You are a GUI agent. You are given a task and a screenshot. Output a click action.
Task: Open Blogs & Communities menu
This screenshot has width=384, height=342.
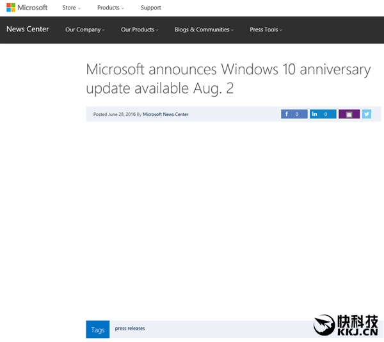pyautogui.click(x=204, y=29)
